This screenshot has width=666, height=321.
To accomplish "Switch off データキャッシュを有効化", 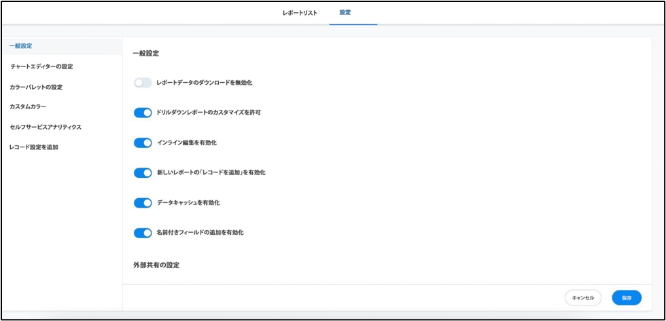I will tap(143, 203).
